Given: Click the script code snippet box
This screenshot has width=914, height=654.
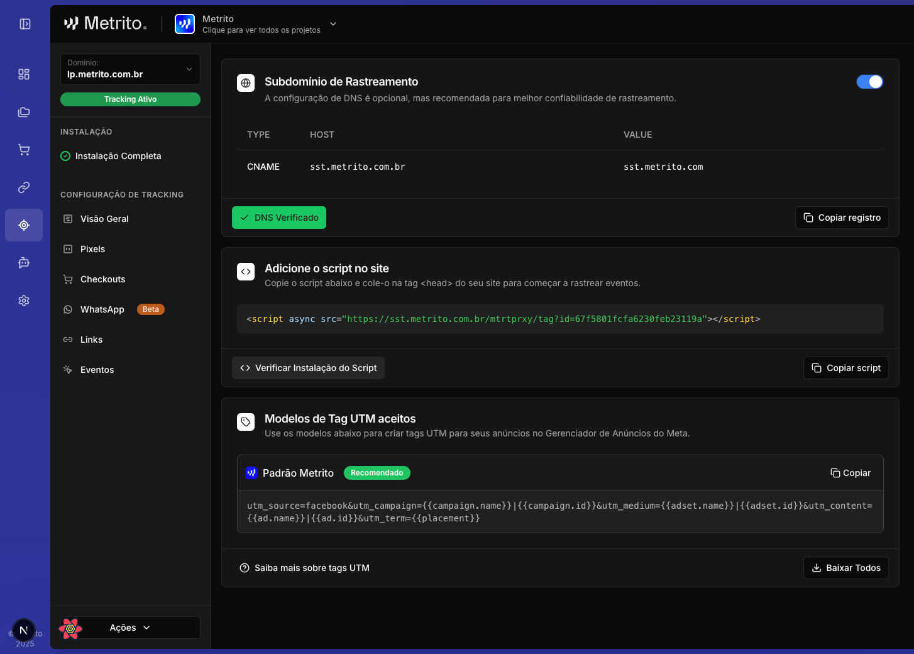Looking at the screenshot, I should point(559,319).
